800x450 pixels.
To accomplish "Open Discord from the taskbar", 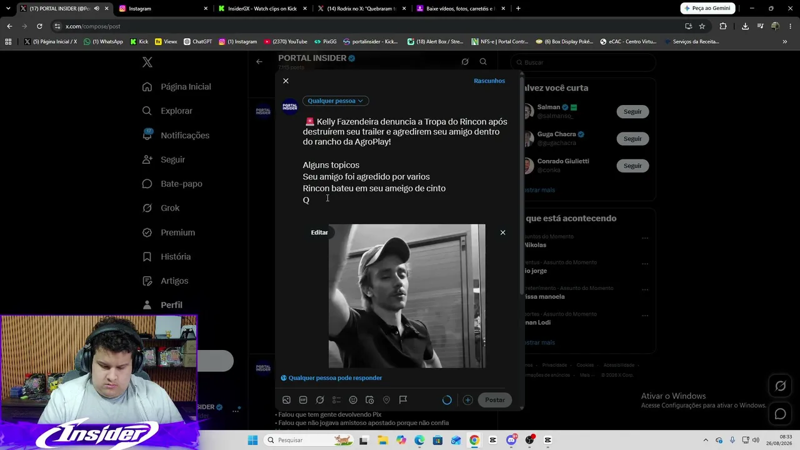I will 511,440.
